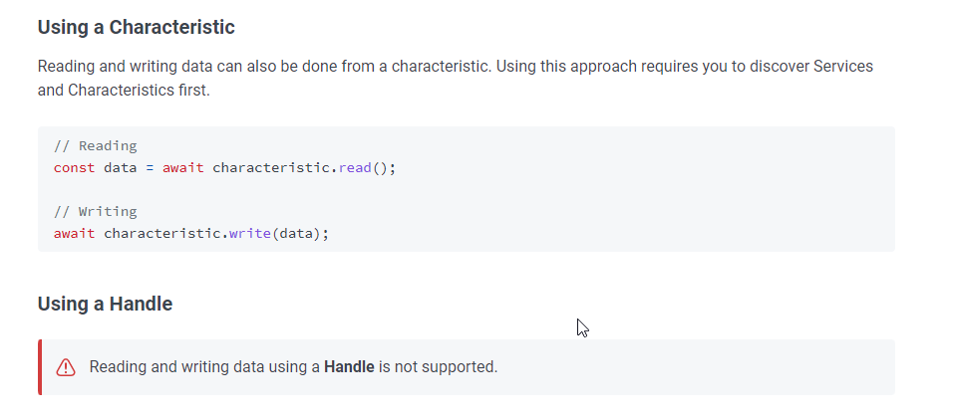The image size is (953, 420).
Task: Click the warning triangle icon
Action: [x=66, y=367]
